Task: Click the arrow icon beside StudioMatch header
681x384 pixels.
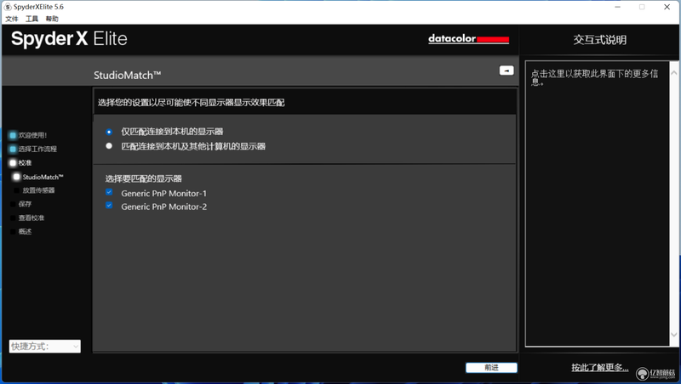Action: coord(506,71)
